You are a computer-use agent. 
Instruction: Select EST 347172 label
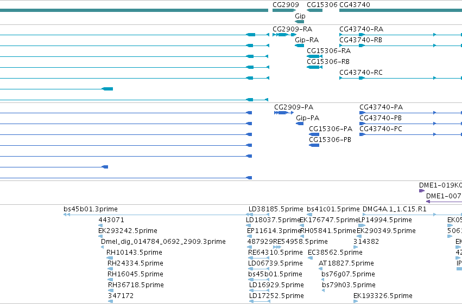tap(121, 296)
